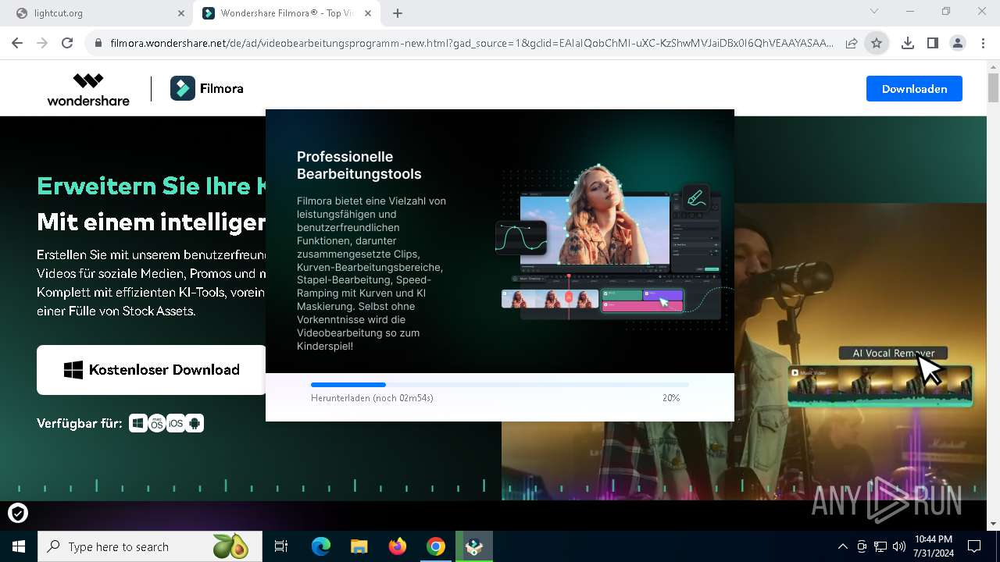Close the lightcut.org tab
Image resolution: width=1000 pixels, height=562 pixels.
click(180, 13)
